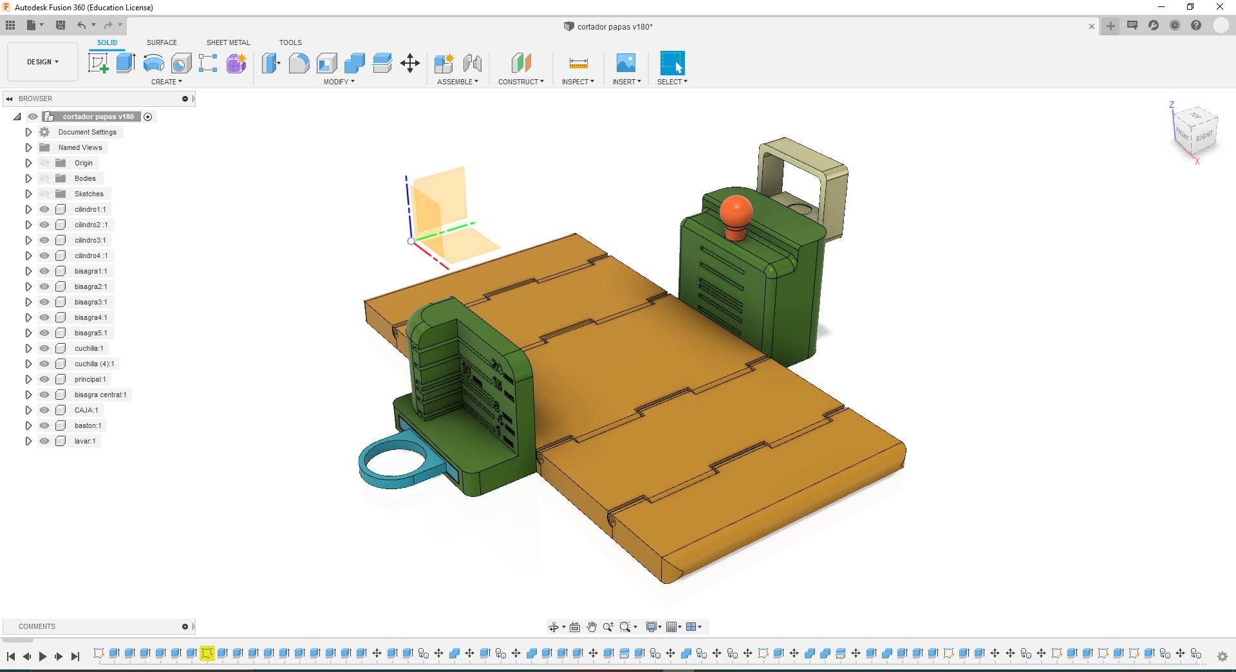Choose the Fillet tool
This screenshot has height=672, width=1236.
[299, 63]
